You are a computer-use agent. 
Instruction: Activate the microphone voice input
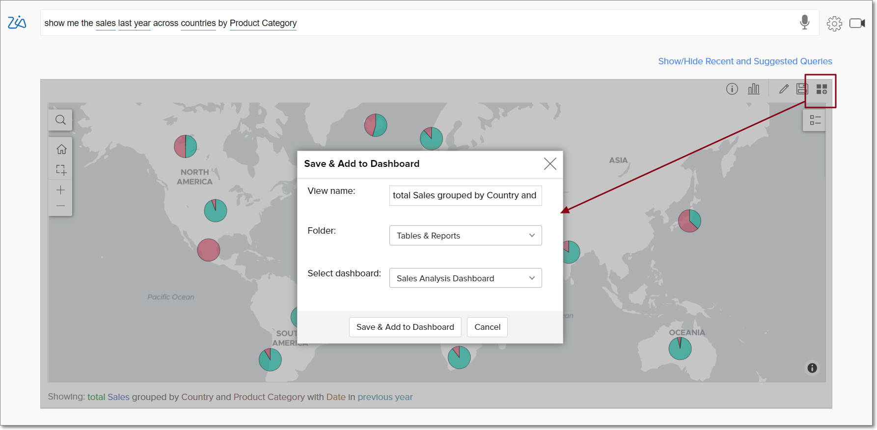point(804,23)
